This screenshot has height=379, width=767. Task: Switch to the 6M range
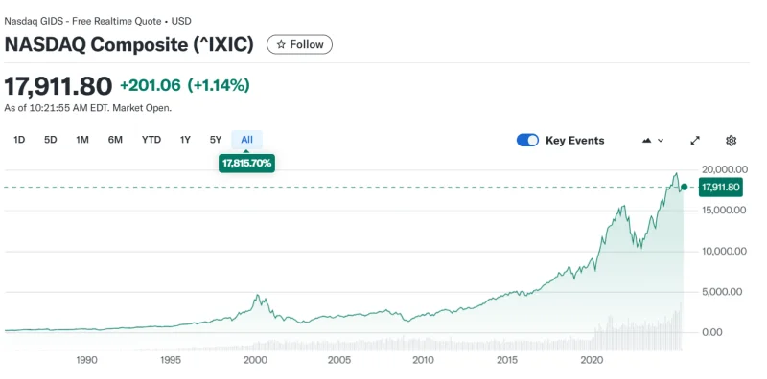115,140
